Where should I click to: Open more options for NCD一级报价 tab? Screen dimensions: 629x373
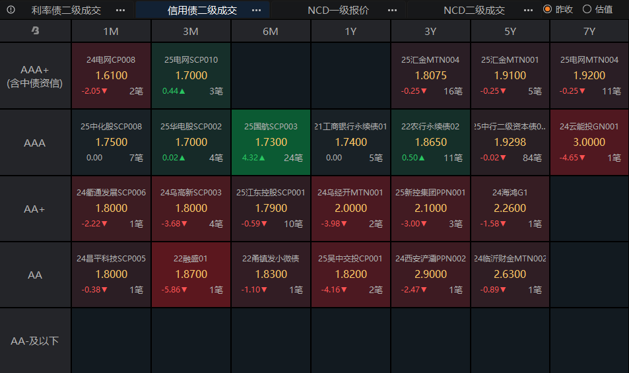click(392, 11)
